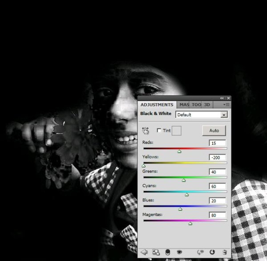Image resolution: width=267 pixels, height=261 pixels.
Task: Switch to the MAS tab
Action: (184, 105)
